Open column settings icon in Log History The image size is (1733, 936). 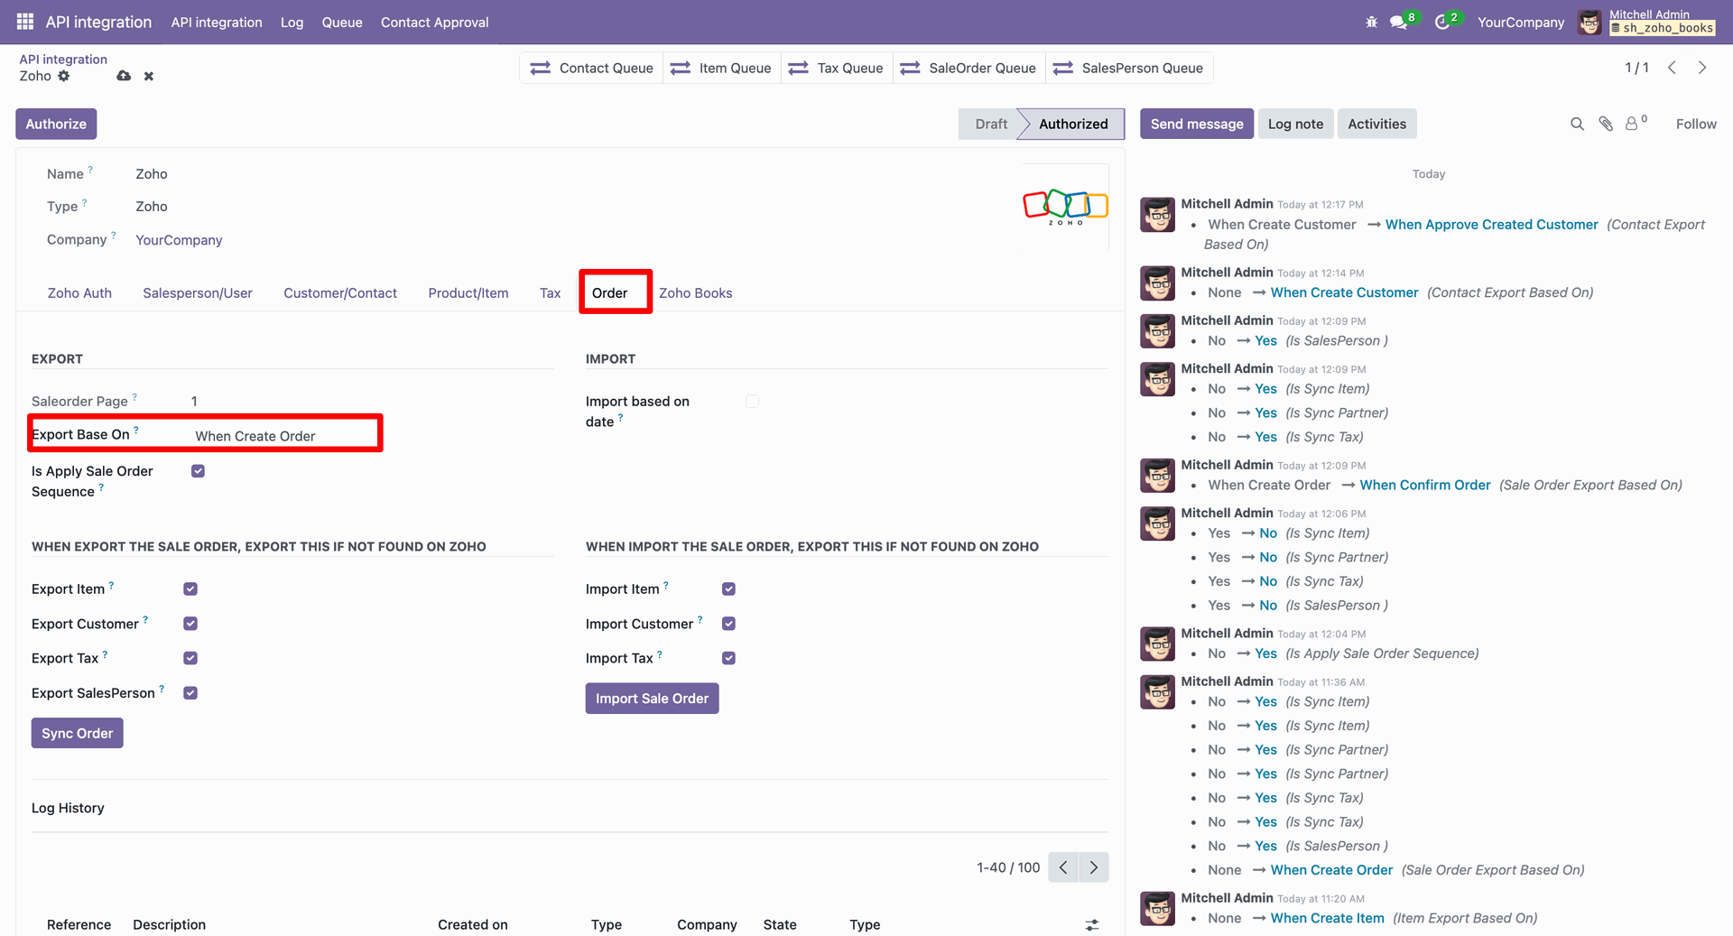click(x=1092, y=925)
